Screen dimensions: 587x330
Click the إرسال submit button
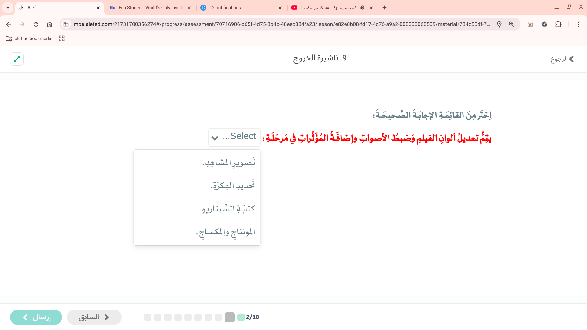tap(36, 317)
